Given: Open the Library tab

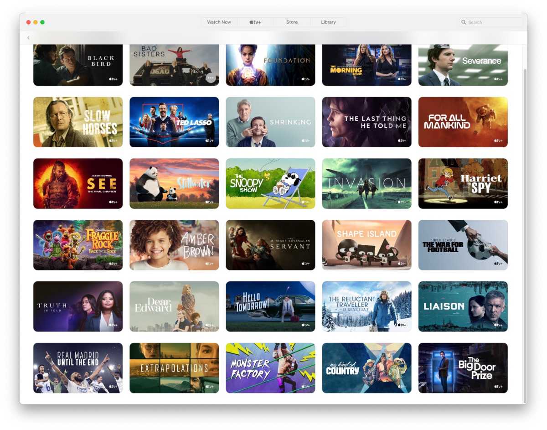Looking at the screenshot, I should 328,22.
